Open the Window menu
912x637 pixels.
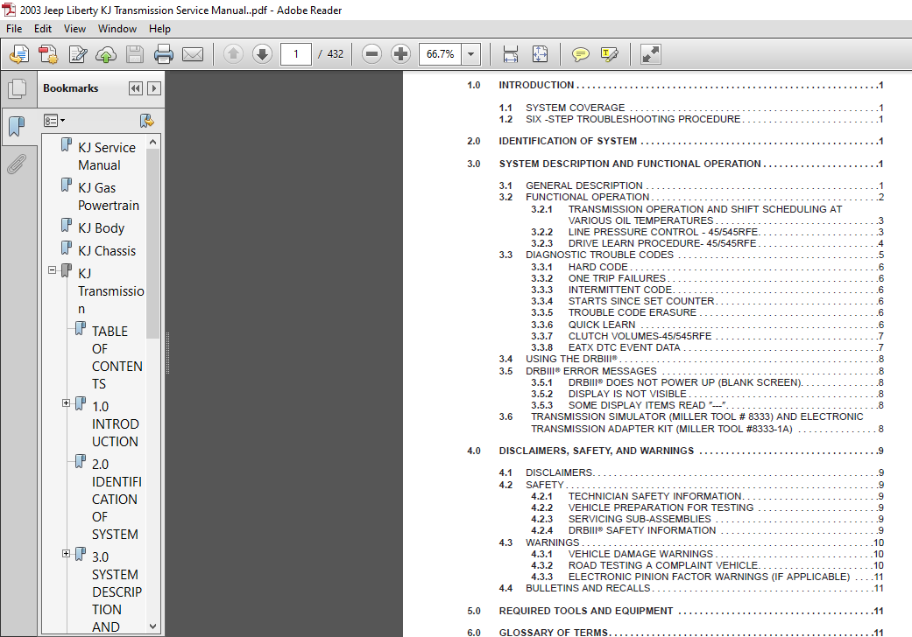point(117,29)
